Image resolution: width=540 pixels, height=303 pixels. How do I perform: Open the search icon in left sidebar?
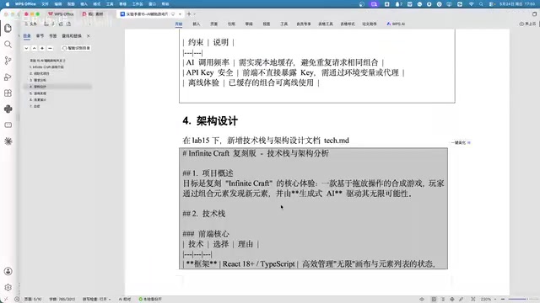point(8,45)
